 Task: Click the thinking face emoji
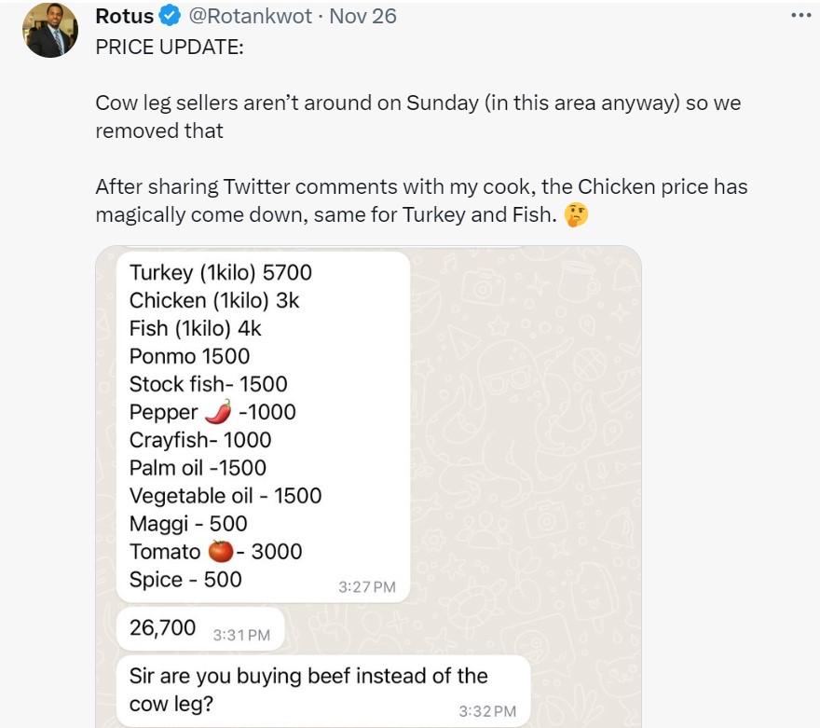click(577, 215)
